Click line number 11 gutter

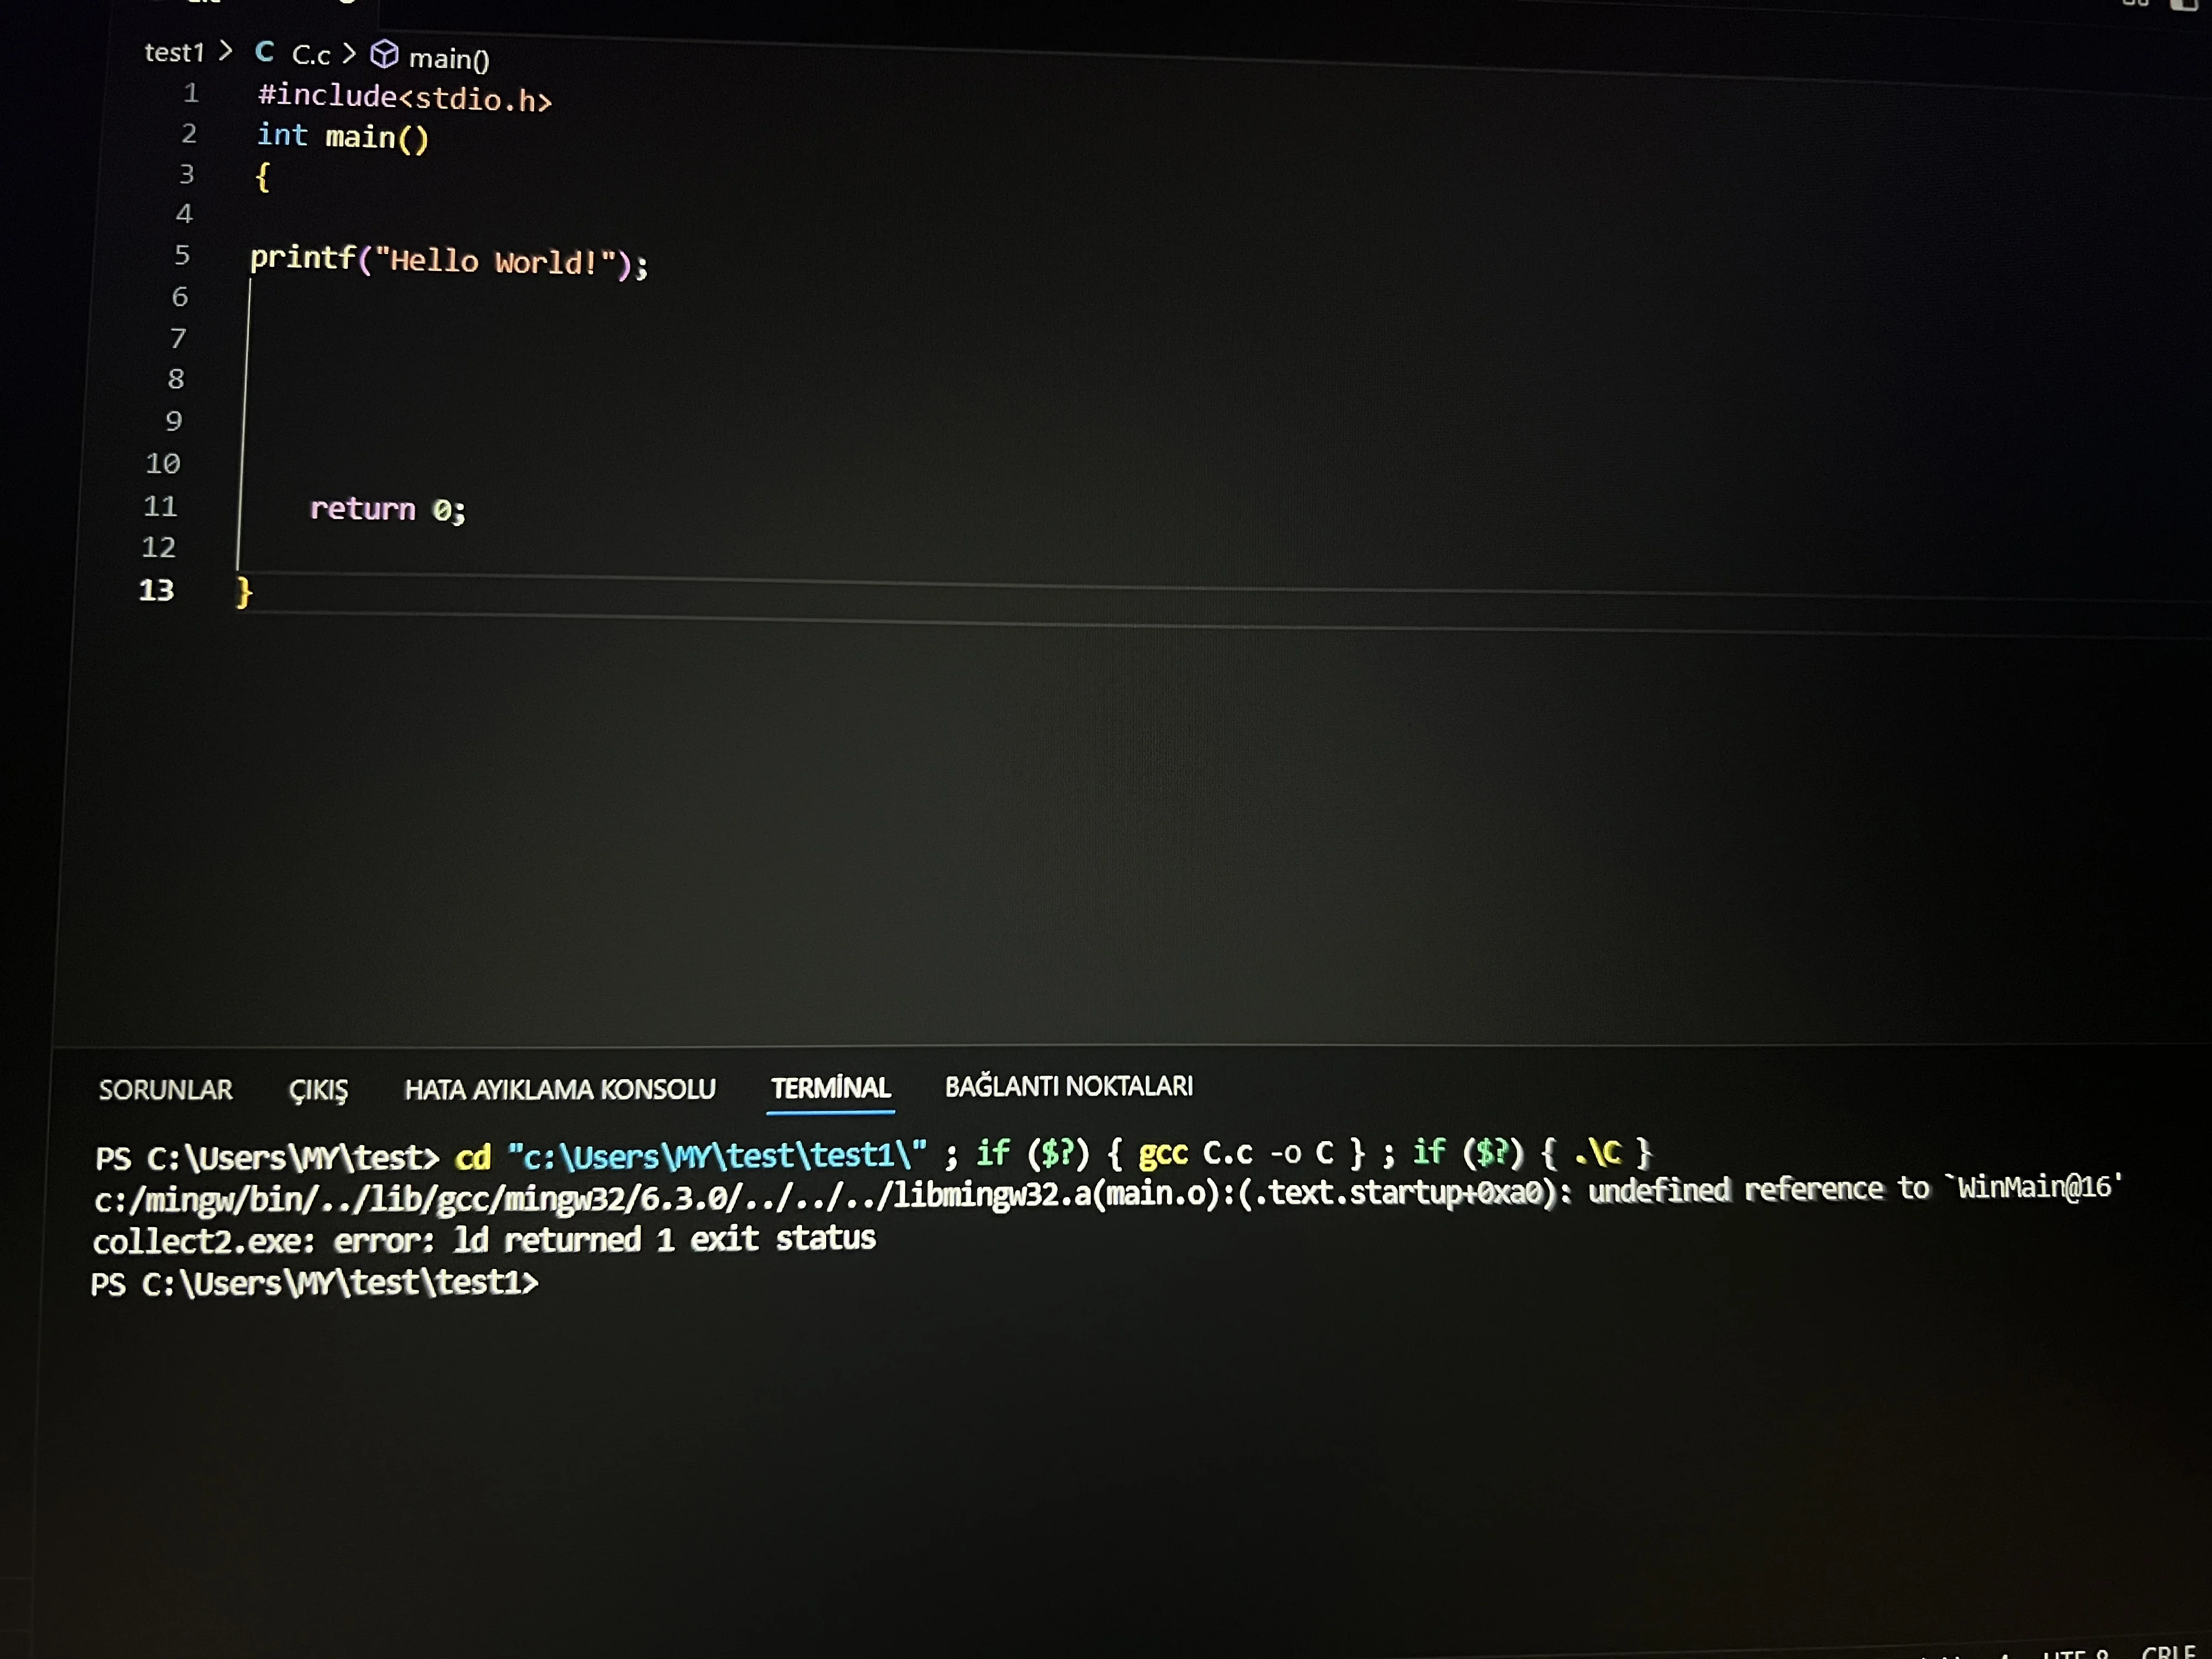click(x=160, y=506)
